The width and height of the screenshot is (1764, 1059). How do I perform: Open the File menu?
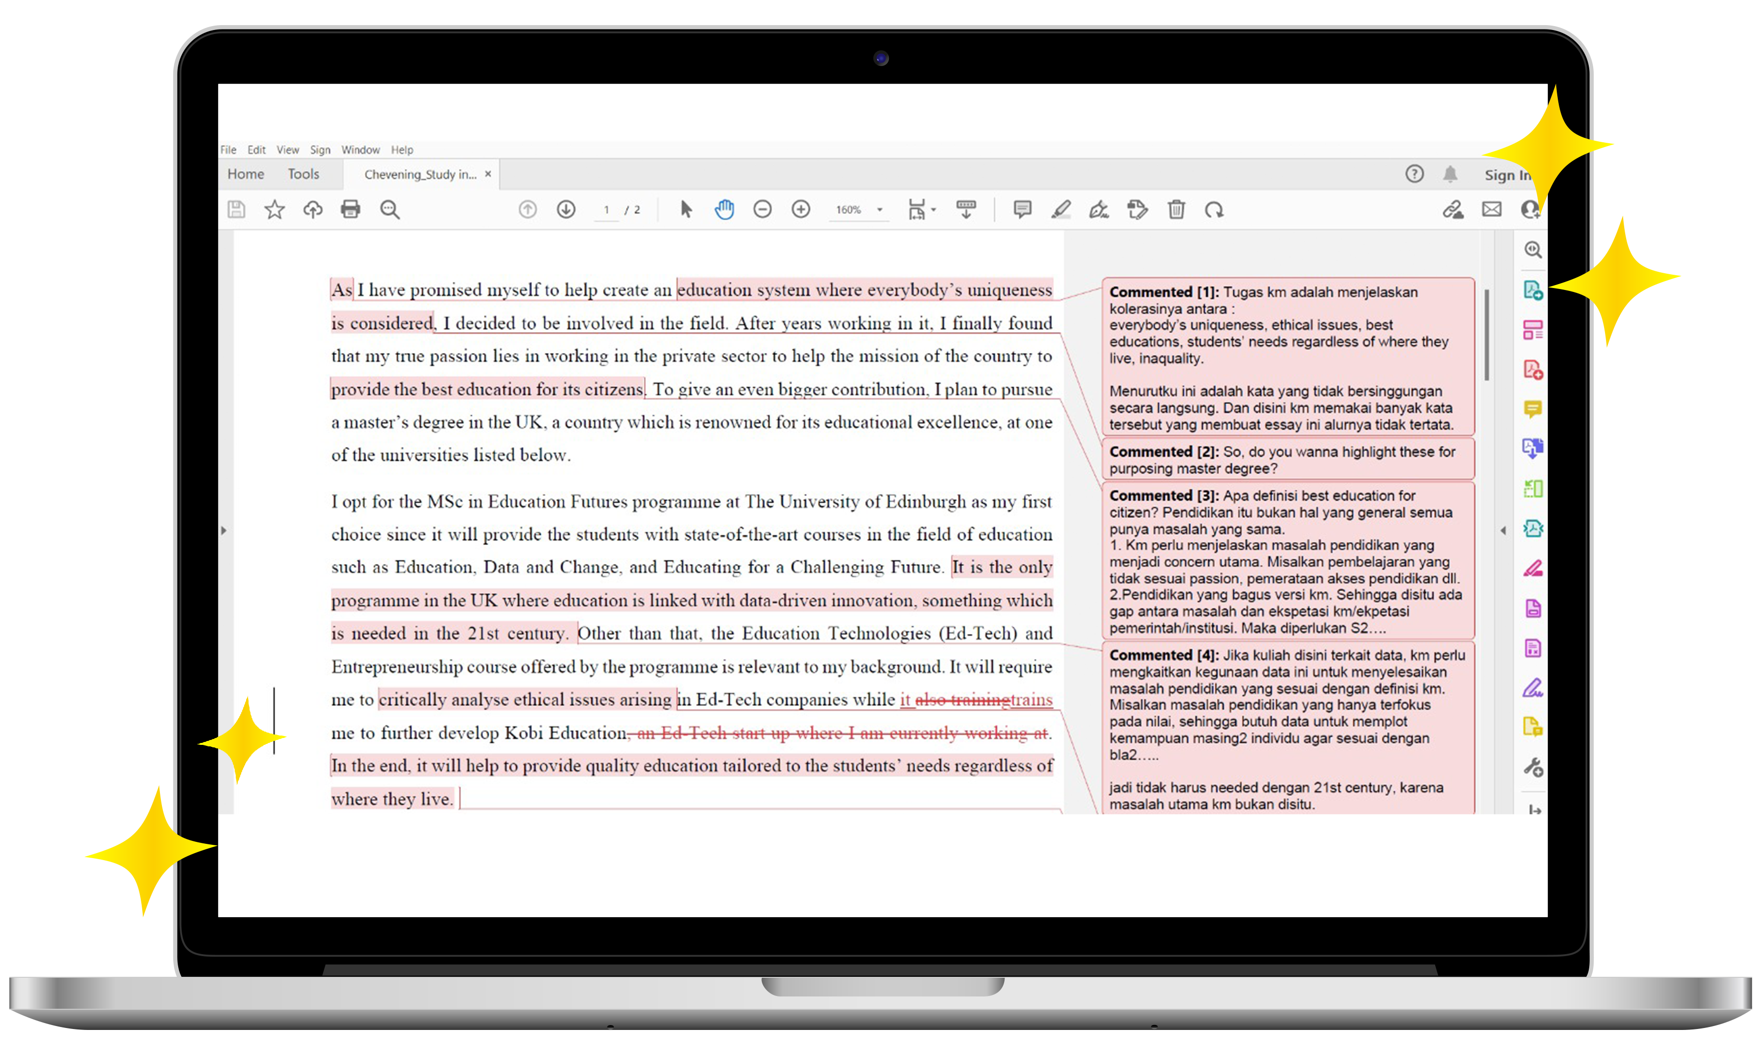click(x=228, y=150)
